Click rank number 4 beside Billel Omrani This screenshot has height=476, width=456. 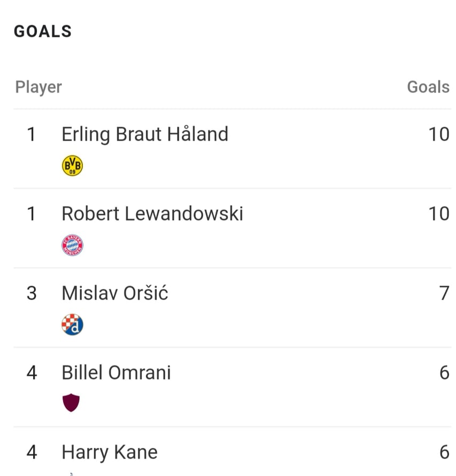pos(32,373)
